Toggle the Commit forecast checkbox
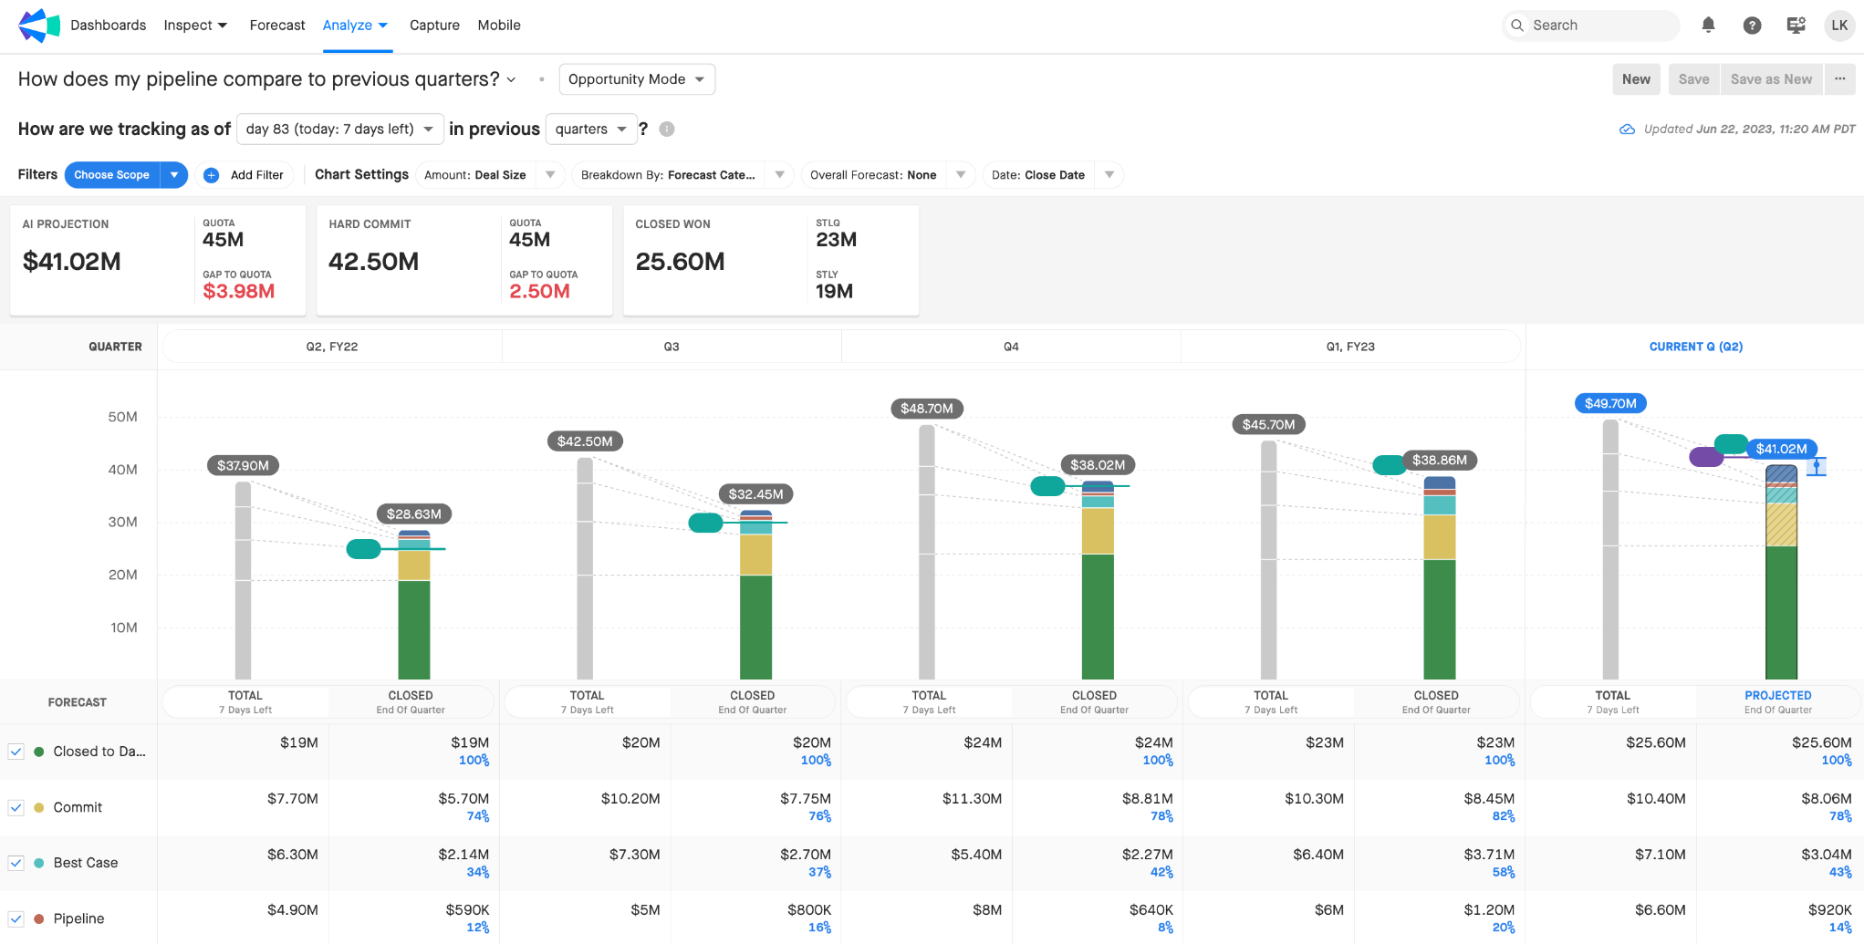The image size is (1864, 944). (x=16, y=807)
